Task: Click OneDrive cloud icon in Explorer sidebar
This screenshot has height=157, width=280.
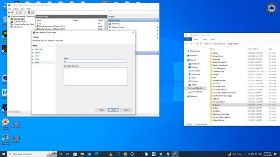Action: point(189,56)
